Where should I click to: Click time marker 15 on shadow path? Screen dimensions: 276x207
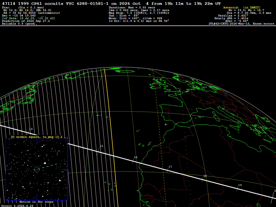click(x=101, y=146)
